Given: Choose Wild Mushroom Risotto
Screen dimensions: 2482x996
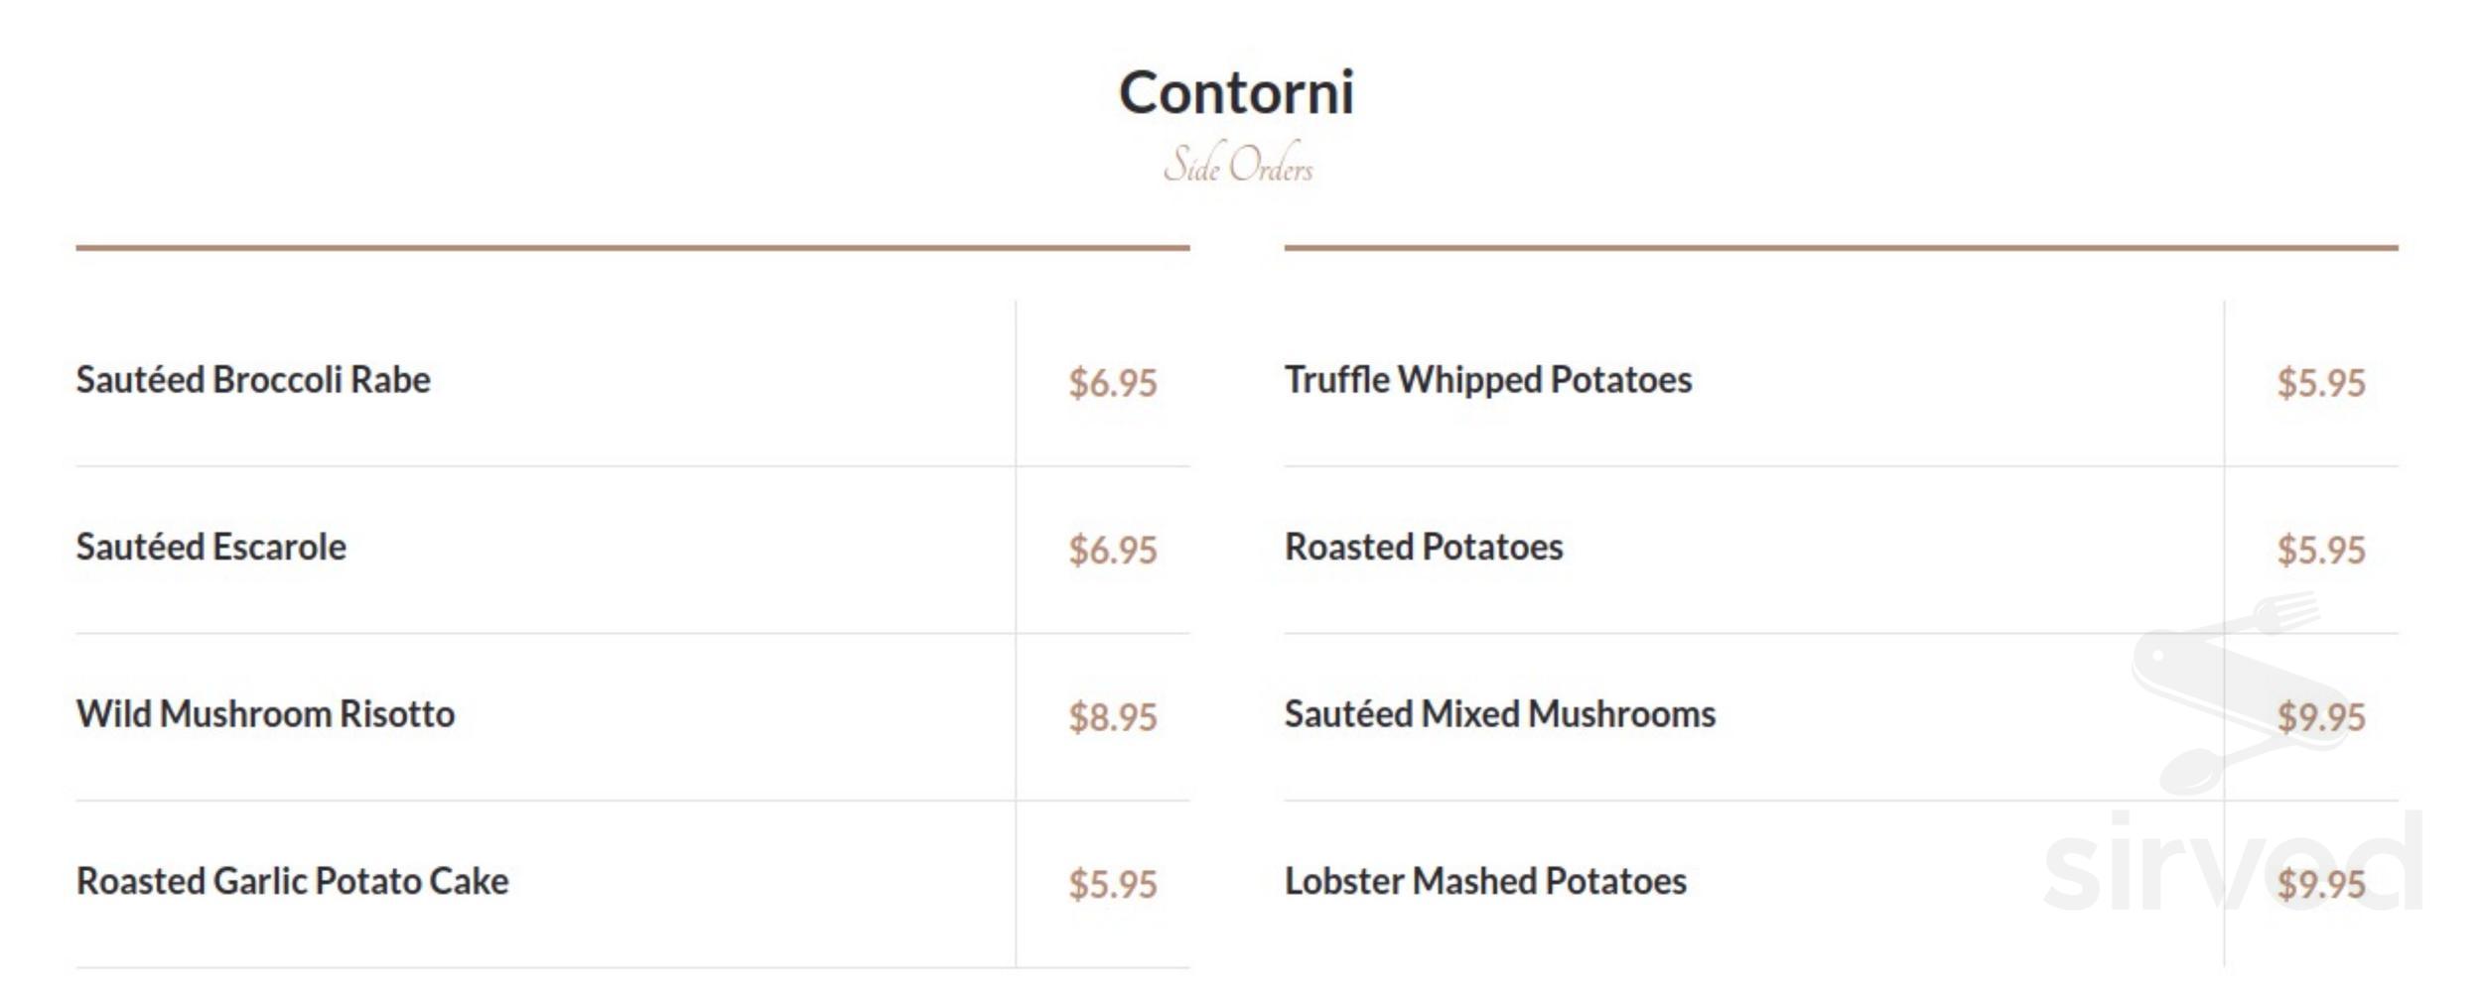Looking at the screenshot, I should click(265, 714).
